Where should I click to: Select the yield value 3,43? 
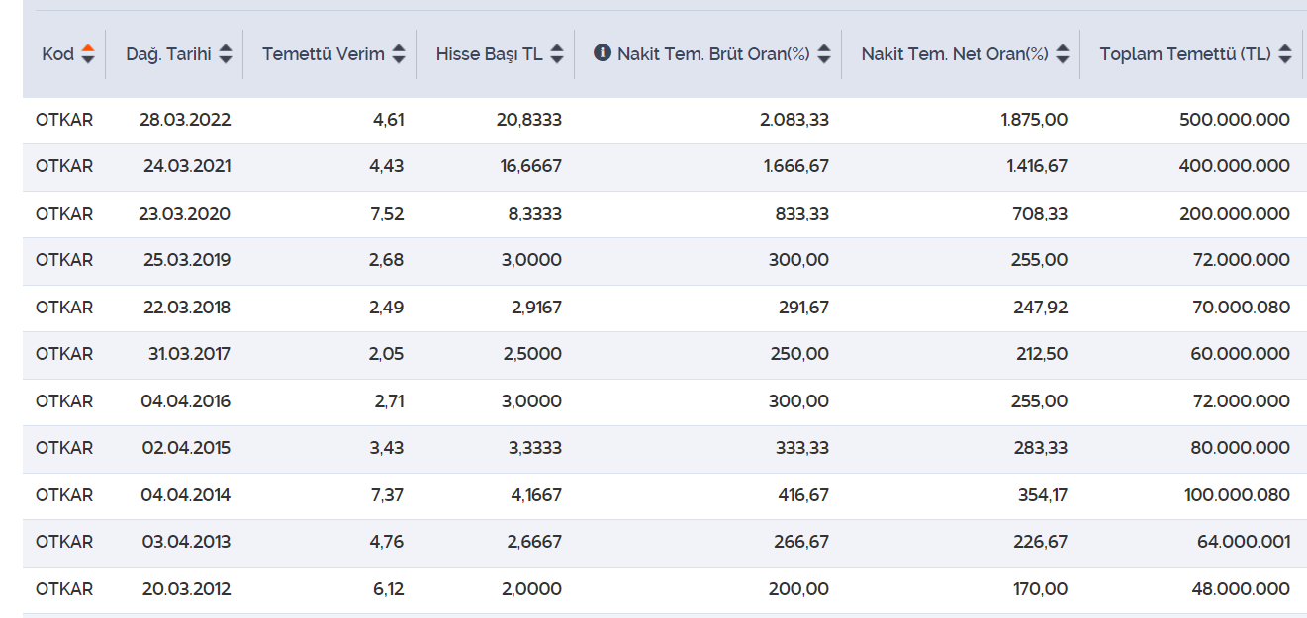click(x=387, y=448)
